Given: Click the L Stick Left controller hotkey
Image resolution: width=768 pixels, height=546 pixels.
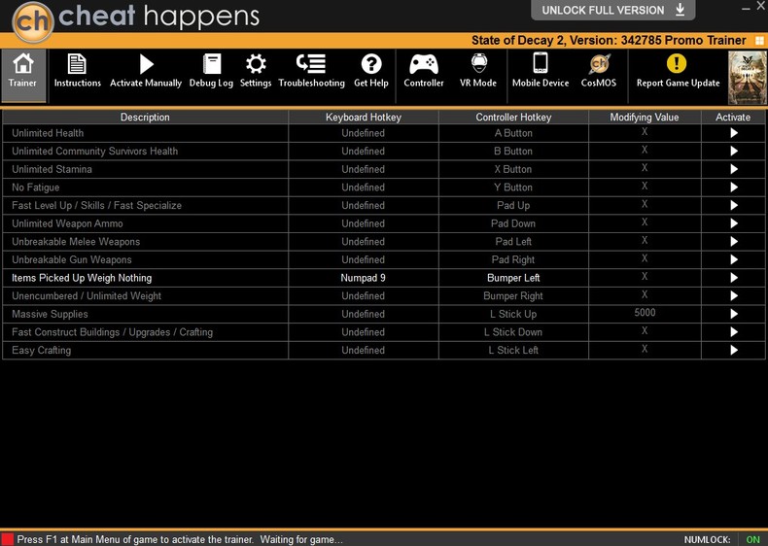Looking at the screenshot, I should 513,351.
